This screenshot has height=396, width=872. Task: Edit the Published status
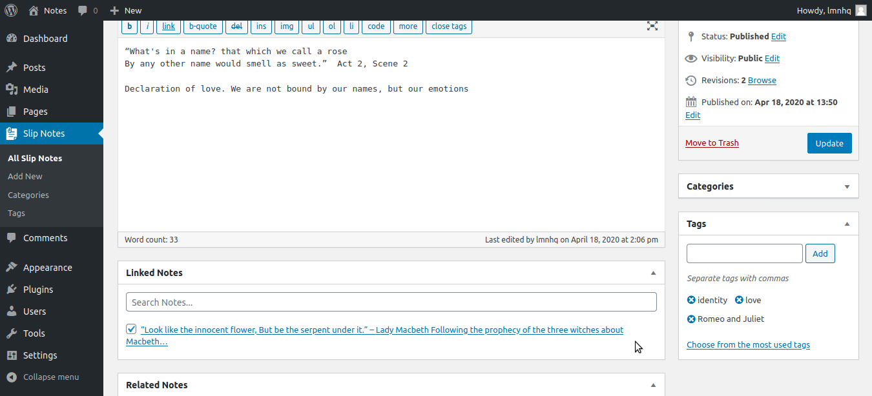(x=778, y=37)
